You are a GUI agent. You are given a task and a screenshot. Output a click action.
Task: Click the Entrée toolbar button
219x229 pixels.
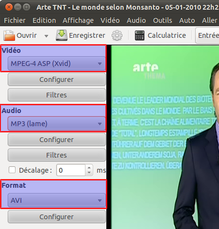208,35
